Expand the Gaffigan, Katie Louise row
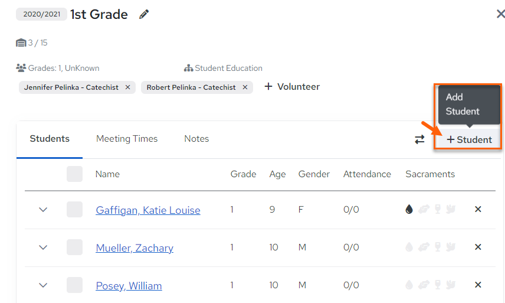 [x=43, y=210]
